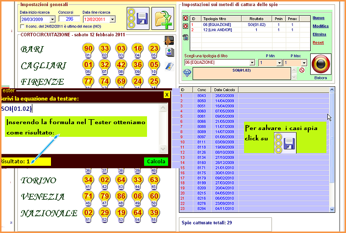Select result row 8294 dated 04/11/2010

click(254, 208)
